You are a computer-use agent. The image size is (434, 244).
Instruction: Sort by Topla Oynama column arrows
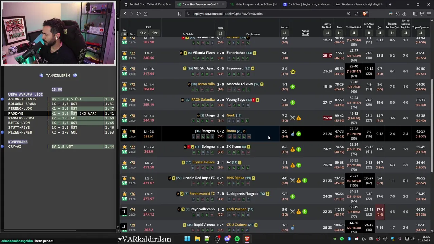[x=421, y=33]
